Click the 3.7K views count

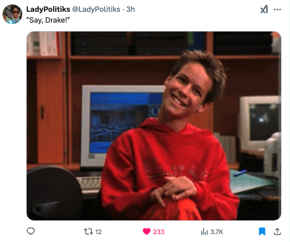[x=217, y=232]
